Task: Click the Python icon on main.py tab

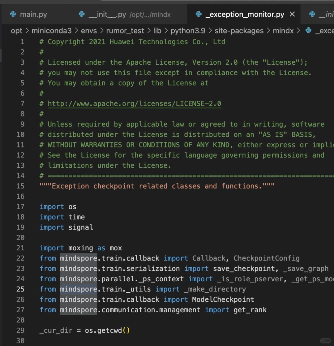Action: [x=13, y=14]
